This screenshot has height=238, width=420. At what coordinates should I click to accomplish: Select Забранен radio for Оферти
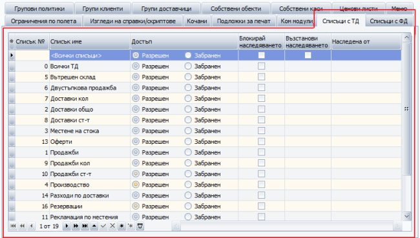click(x=188, y=141)
